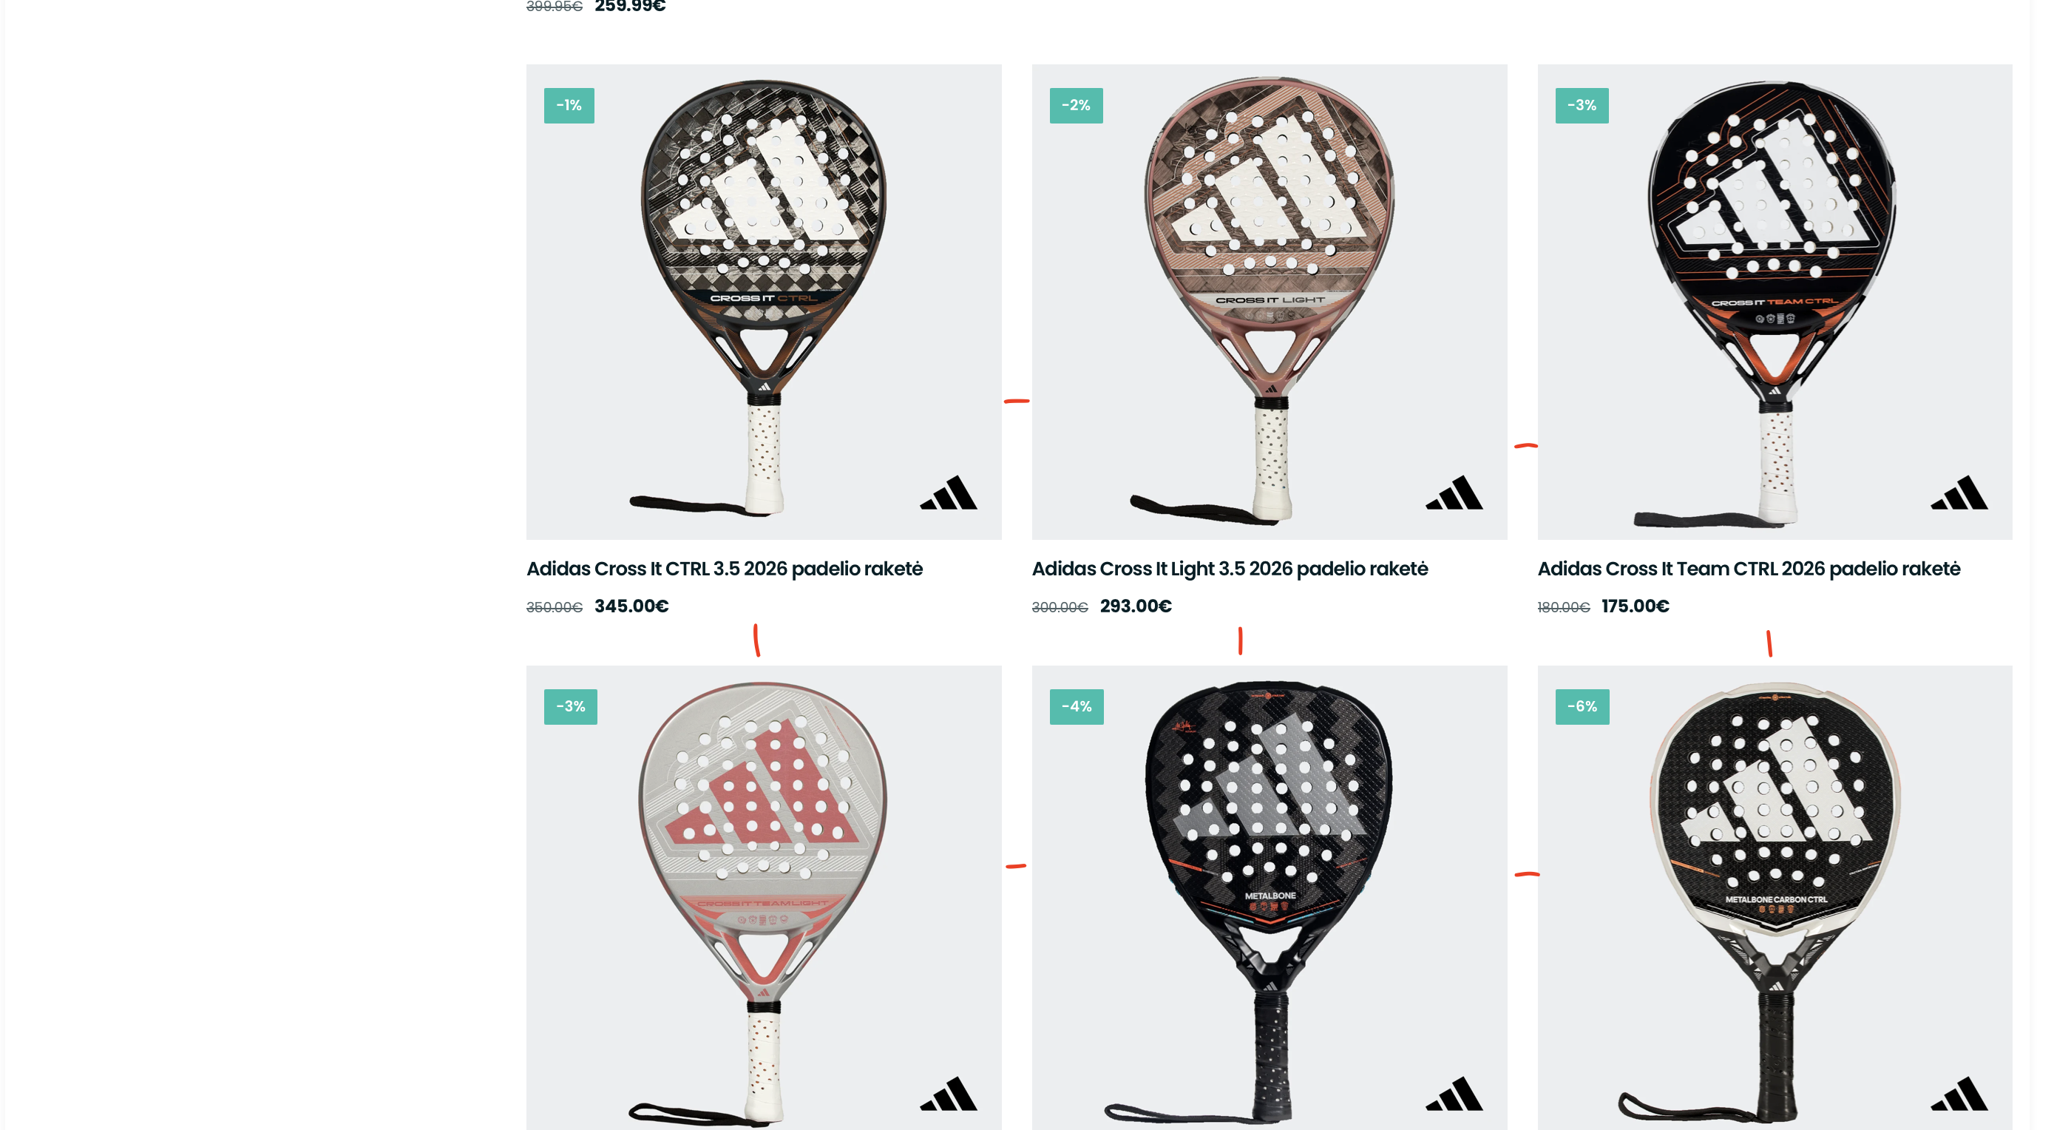Select the Cross It CTRL racket image

763,302
